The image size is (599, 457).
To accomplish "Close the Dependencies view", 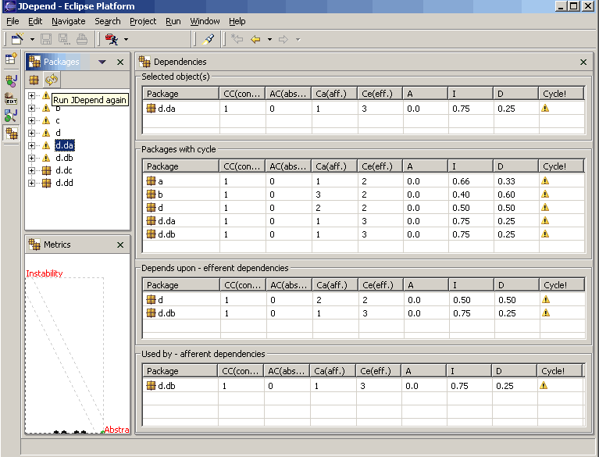I will [x=583, y=62].
